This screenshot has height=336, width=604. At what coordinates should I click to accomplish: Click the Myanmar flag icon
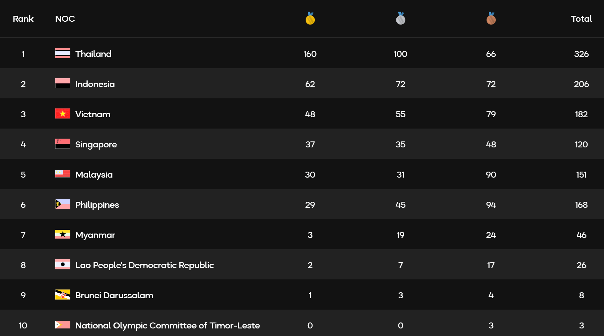coord(63,234)
